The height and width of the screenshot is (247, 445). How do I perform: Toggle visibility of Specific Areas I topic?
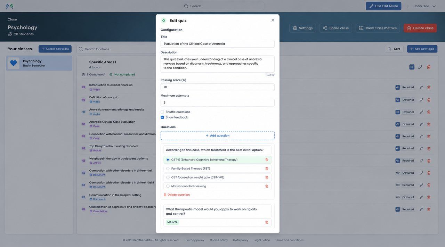(x=412, y=67)
